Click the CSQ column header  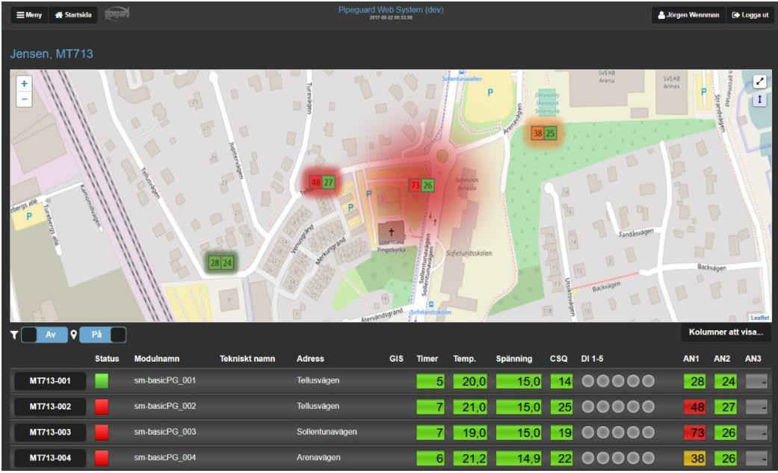[559, 359]
